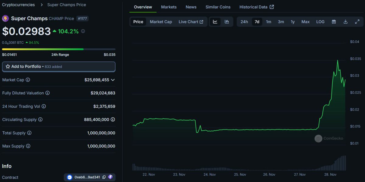Open the Similar Coins tab
Viewport: 365px width, 182px height.
[x=218, y=7]
